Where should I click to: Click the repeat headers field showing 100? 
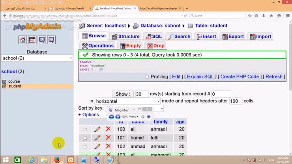(x=236, y=101)
